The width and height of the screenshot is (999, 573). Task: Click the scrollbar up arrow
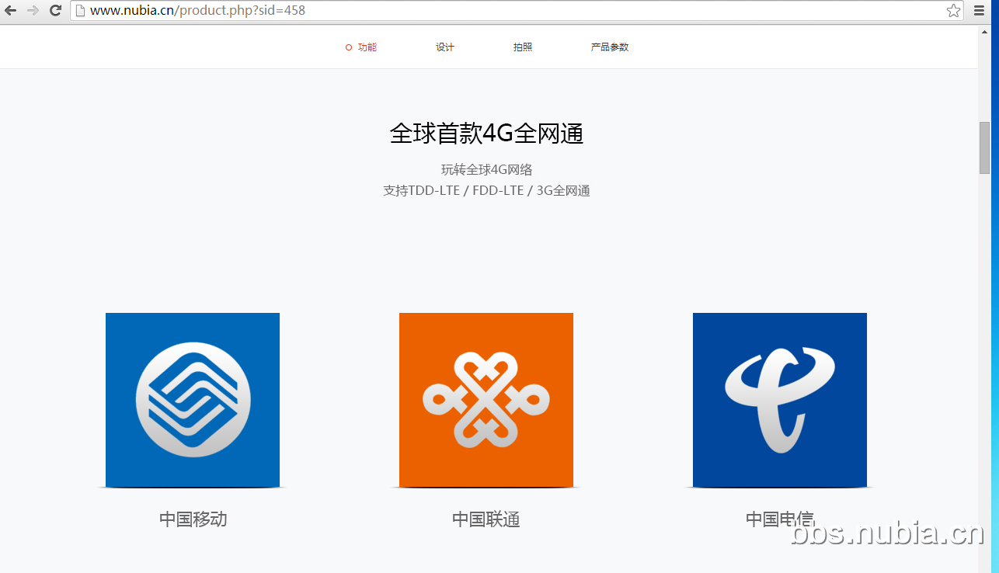pos(984,30)
